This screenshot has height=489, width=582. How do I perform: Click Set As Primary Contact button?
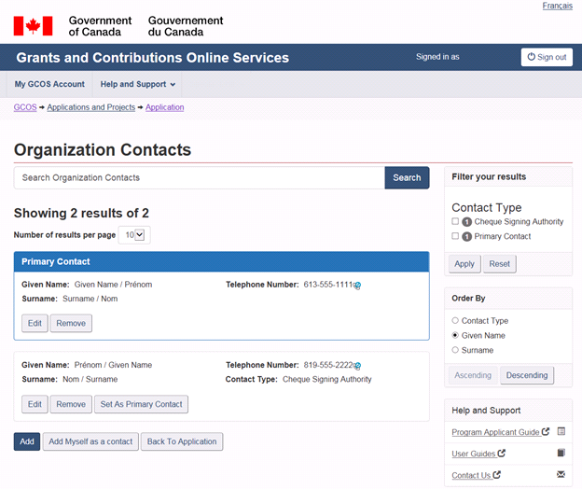[x=141, y=404]
